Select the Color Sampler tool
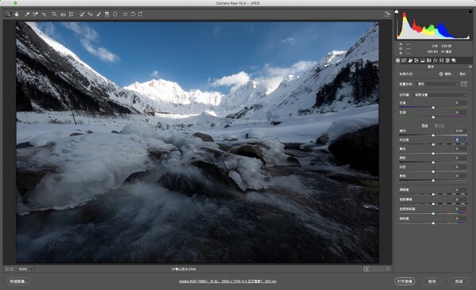The height and width of the screenshot is (290, 476). click(x=35, y=14)
